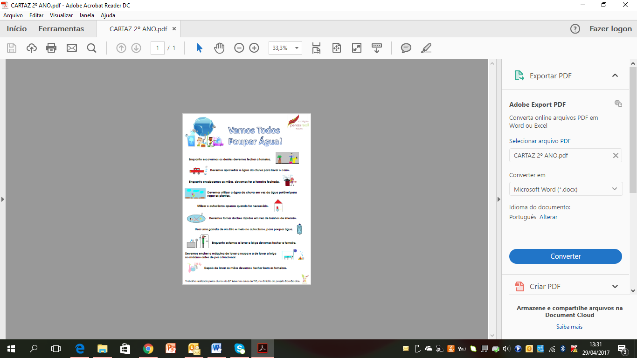Viewport: 637px width, 358px height.
Task: Activate the arrow Selection tool
Action: coord(200,48)
